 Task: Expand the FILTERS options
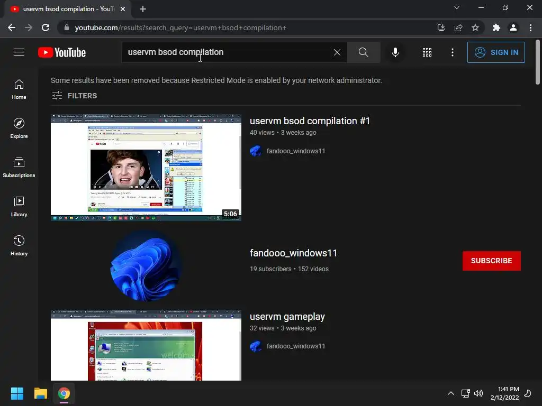pyautogui.click(x=74, y=96)
